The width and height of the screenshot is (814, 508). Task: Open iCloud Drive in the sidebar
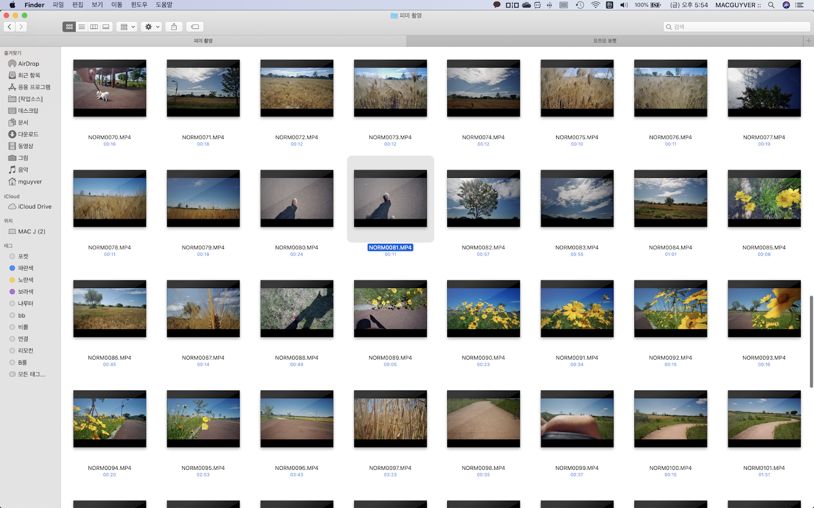[35, 207]
